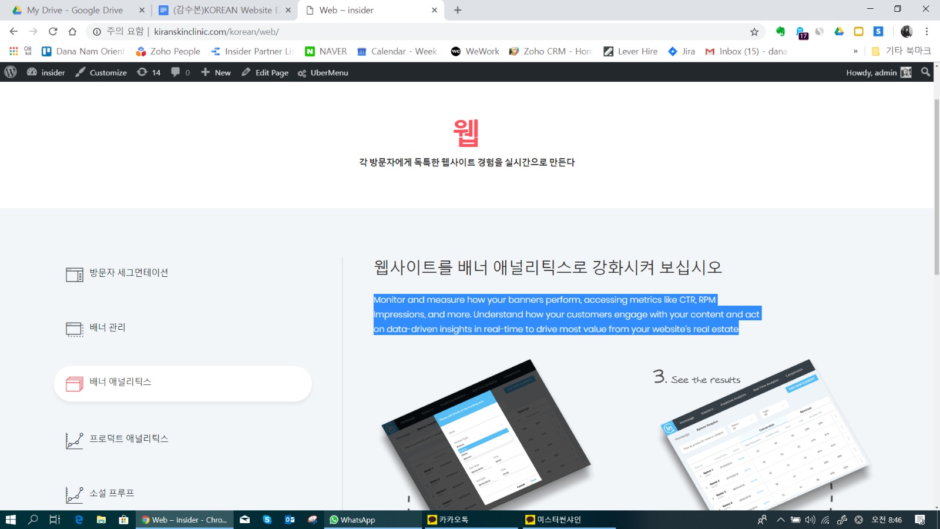Screen dimensions: 940x529
Task: Open Windows Start menu
Action: 11,520
